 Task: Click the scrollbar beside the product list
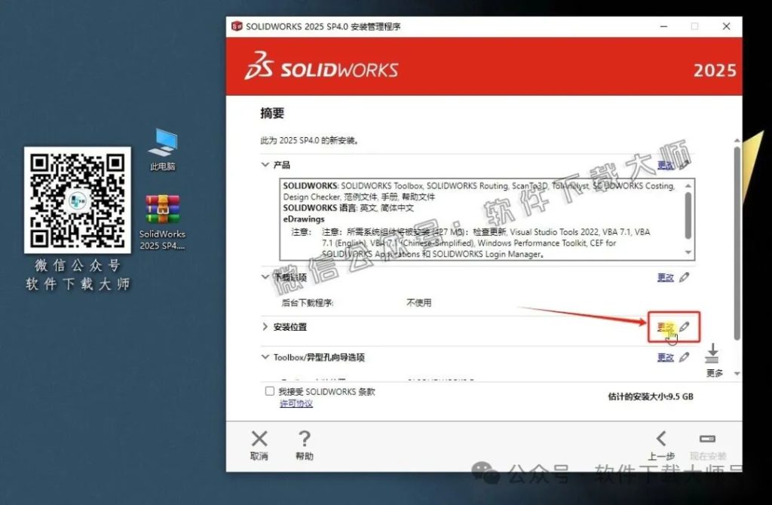click(688, 215)
